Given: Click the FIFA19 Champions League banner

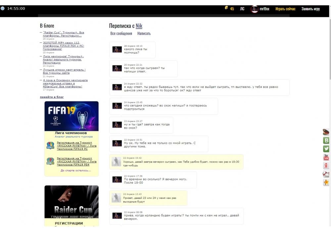Looking at the screenshot, I should tap(71, 116).
